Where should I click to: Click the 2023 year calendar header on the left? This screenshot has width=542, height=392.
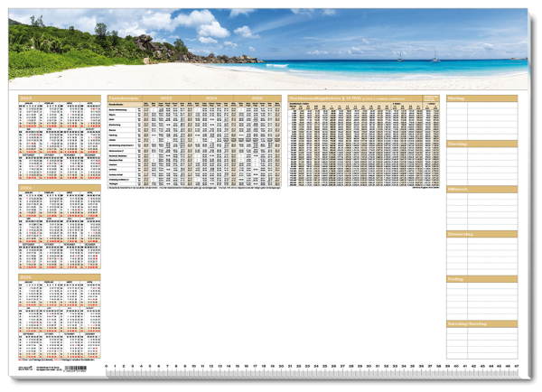[60, 98]
